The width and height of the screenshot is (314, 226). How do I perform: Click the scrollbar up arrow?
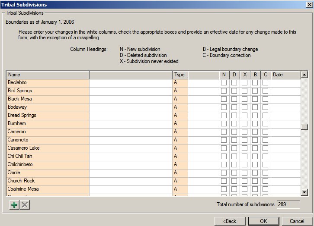click(304, 75)
